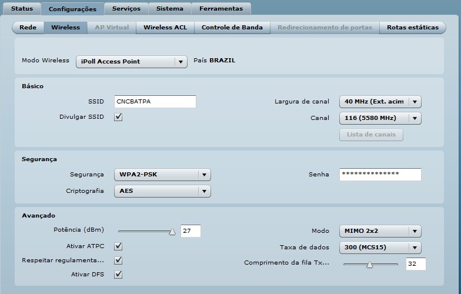
Task: Open the Configurações tab
Action: pos(72,9)
